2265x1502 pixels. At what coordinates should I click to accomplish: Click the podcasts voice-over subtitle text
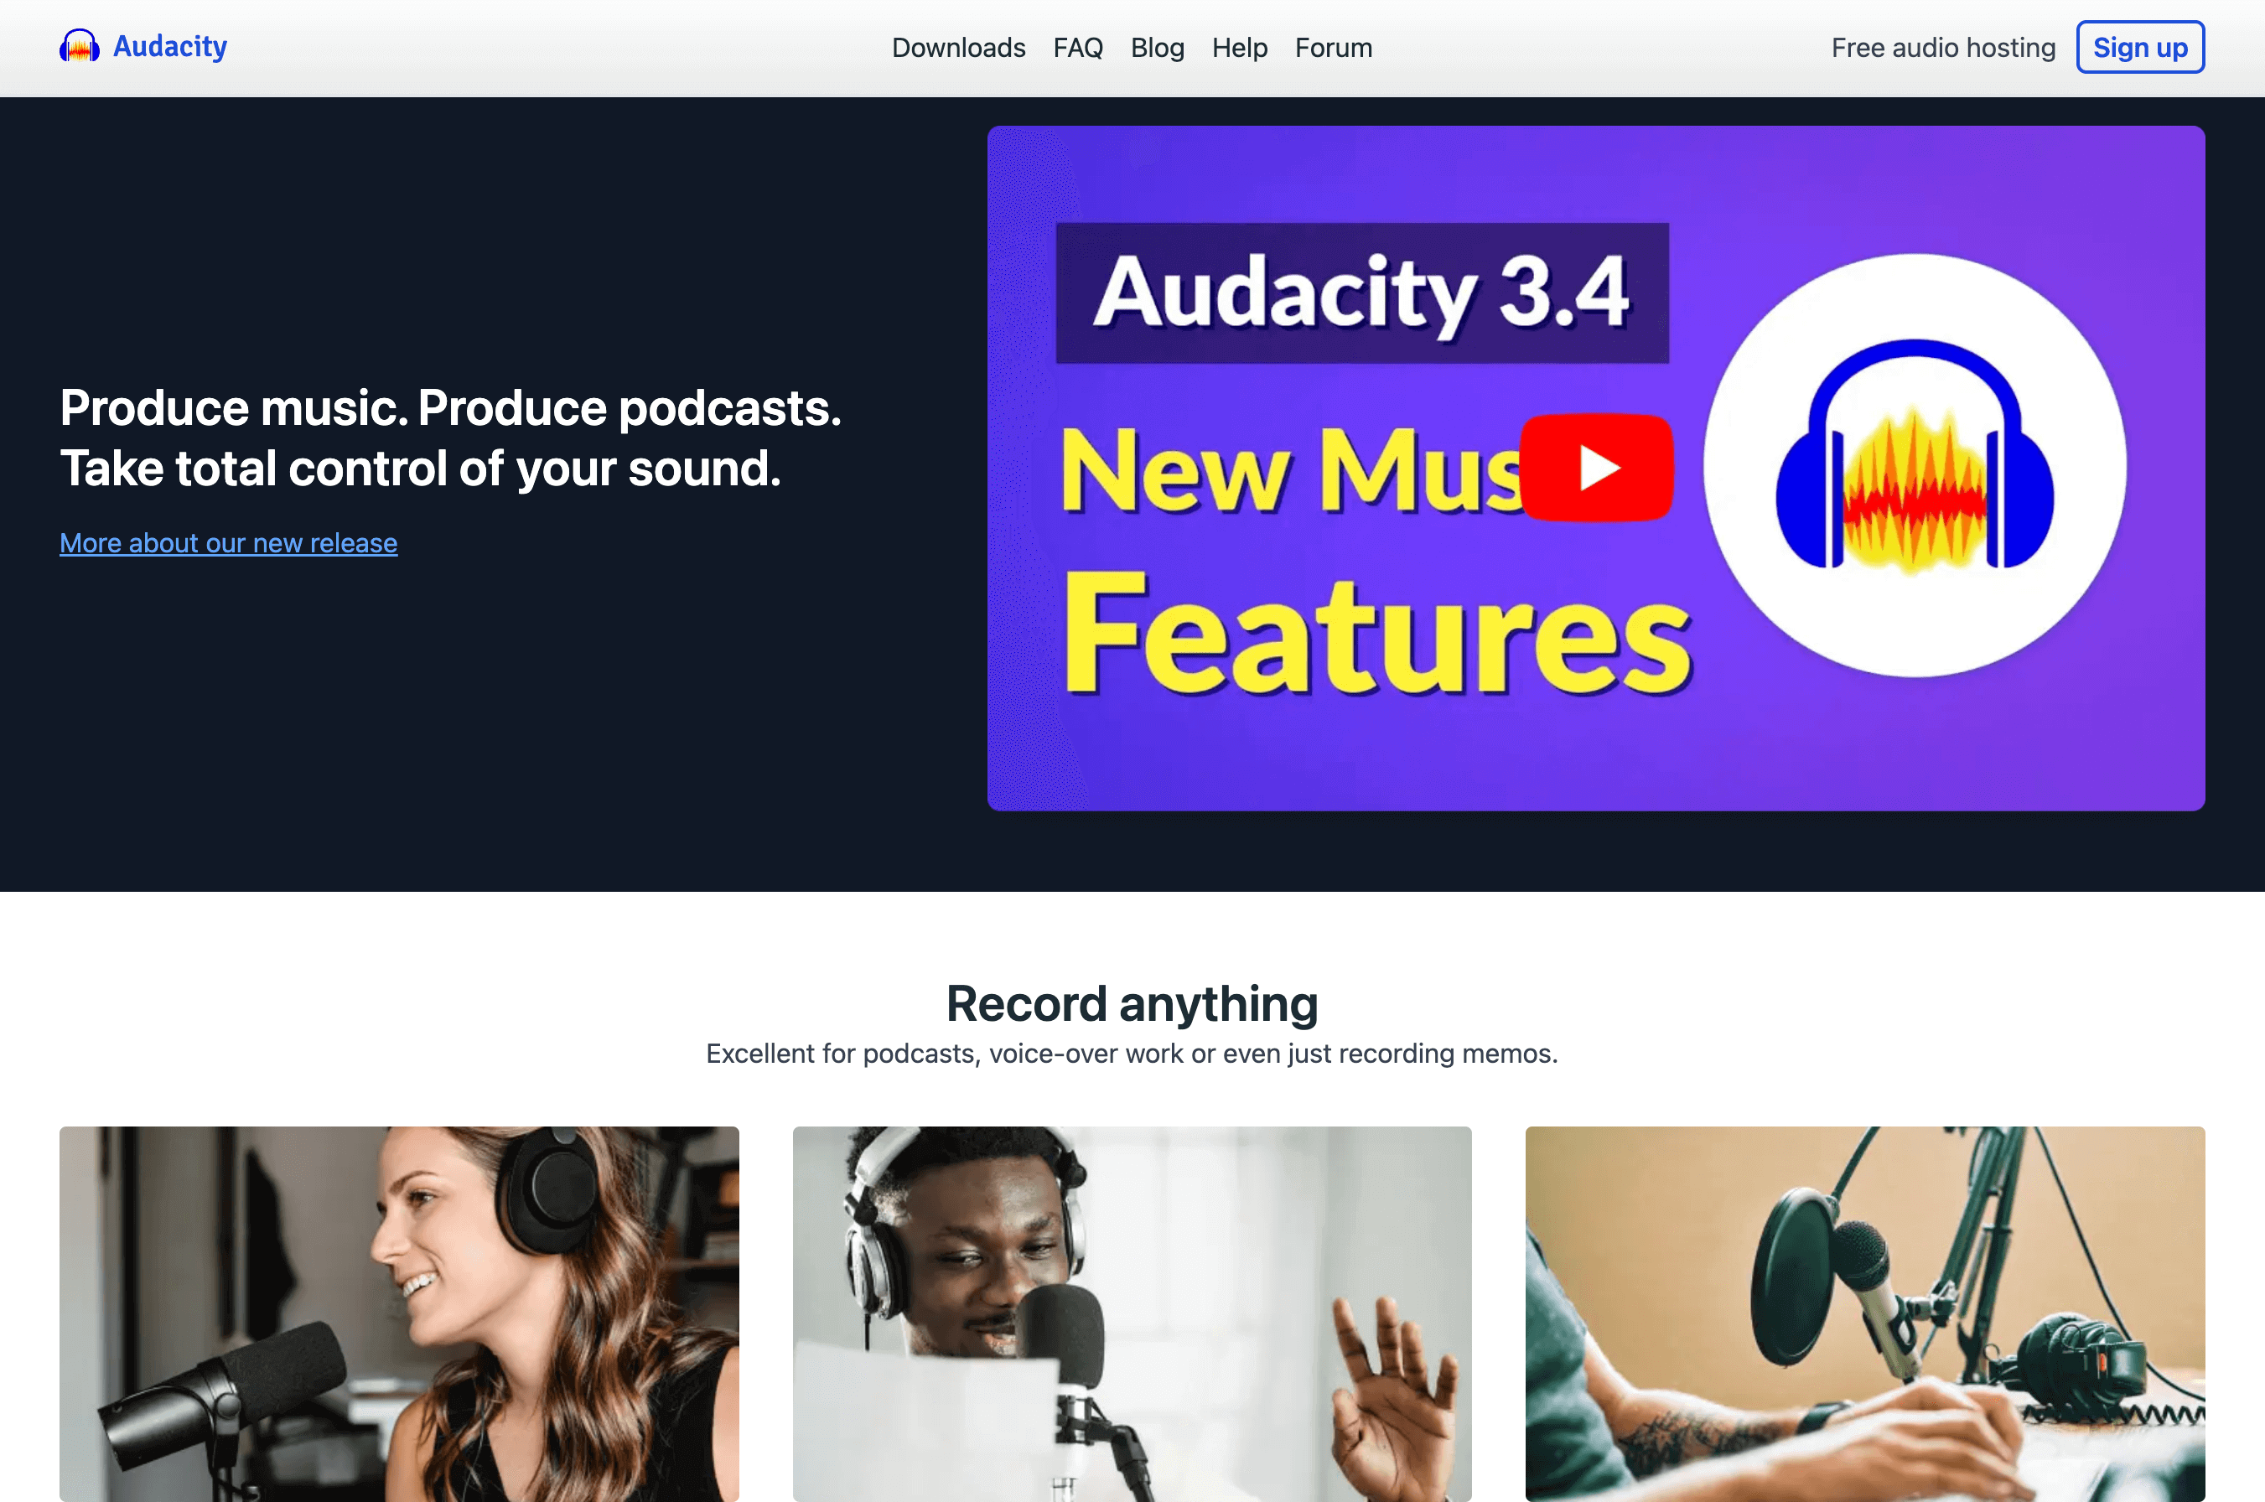click(1132, 1054)
